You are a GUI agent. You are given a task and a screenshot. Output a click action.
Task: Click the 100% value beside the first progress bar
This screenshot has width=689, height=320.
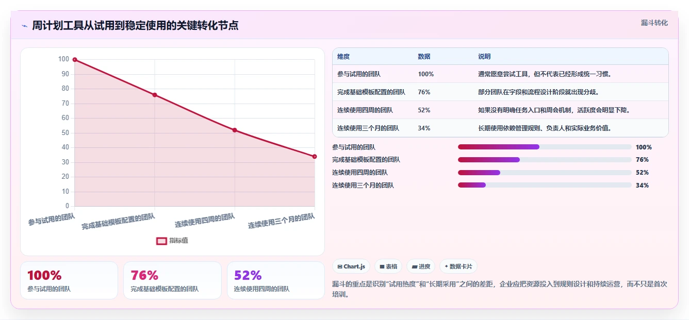click(x=644, y=147)
